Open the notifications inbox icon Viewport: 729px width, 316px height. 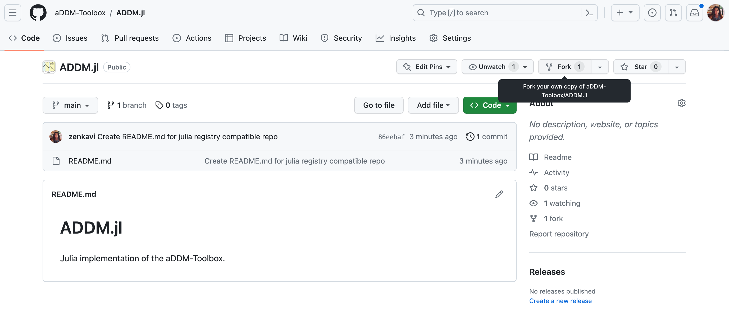coord(694,12)
